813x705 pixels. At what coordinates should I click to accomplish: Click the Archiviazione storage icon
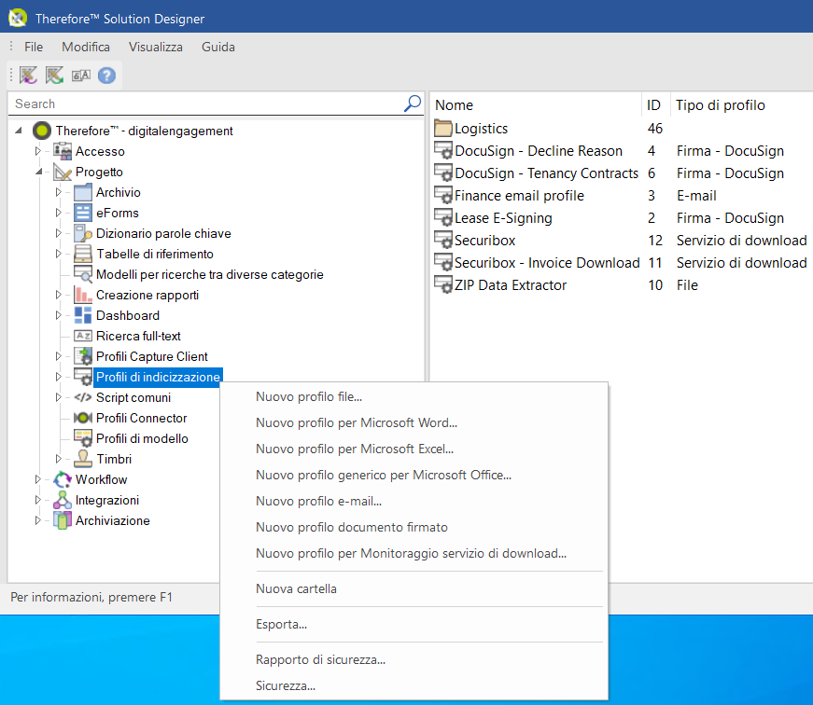click(63, 520)
